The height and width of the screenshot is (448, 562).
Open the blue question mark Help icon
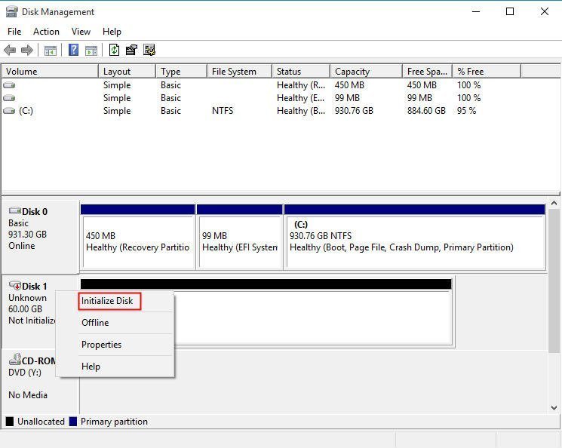tap(73, 50)
